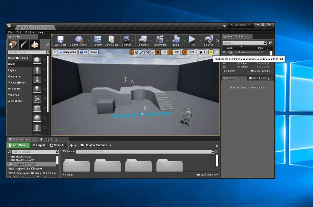Open the Settings toolbar icon
Viewport: 313px width, 207px height.
point(126,41)
